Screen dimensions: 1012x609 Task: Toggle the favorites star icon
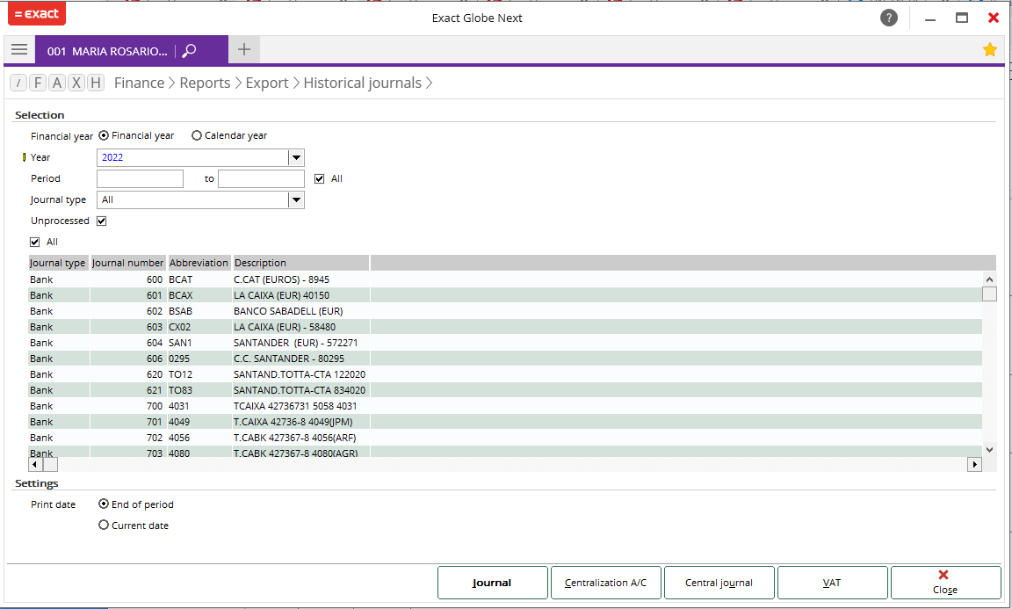(989, 50)
